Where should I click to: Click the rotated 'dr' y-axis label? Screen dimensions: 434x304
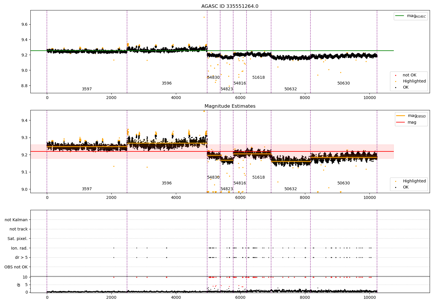[19, 285]
